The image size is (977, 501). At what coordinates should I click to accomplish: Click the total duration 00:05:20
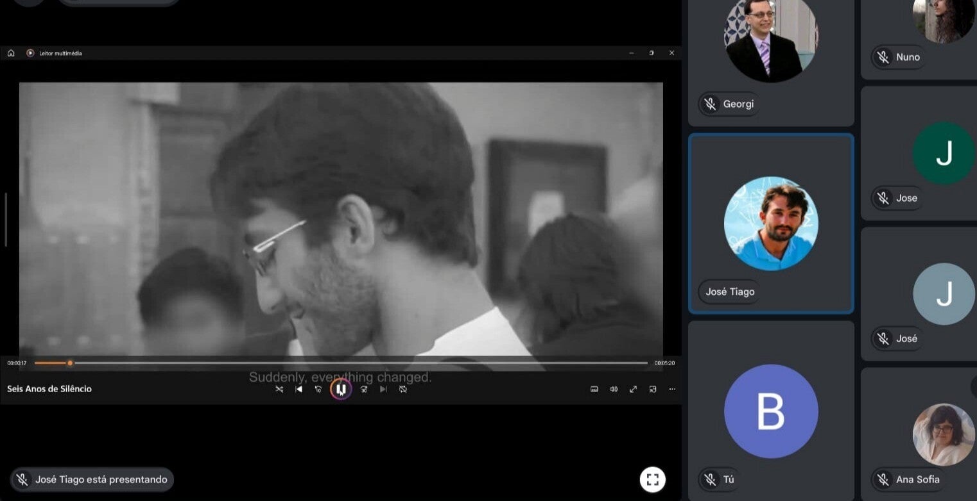[x=665, y=363]
